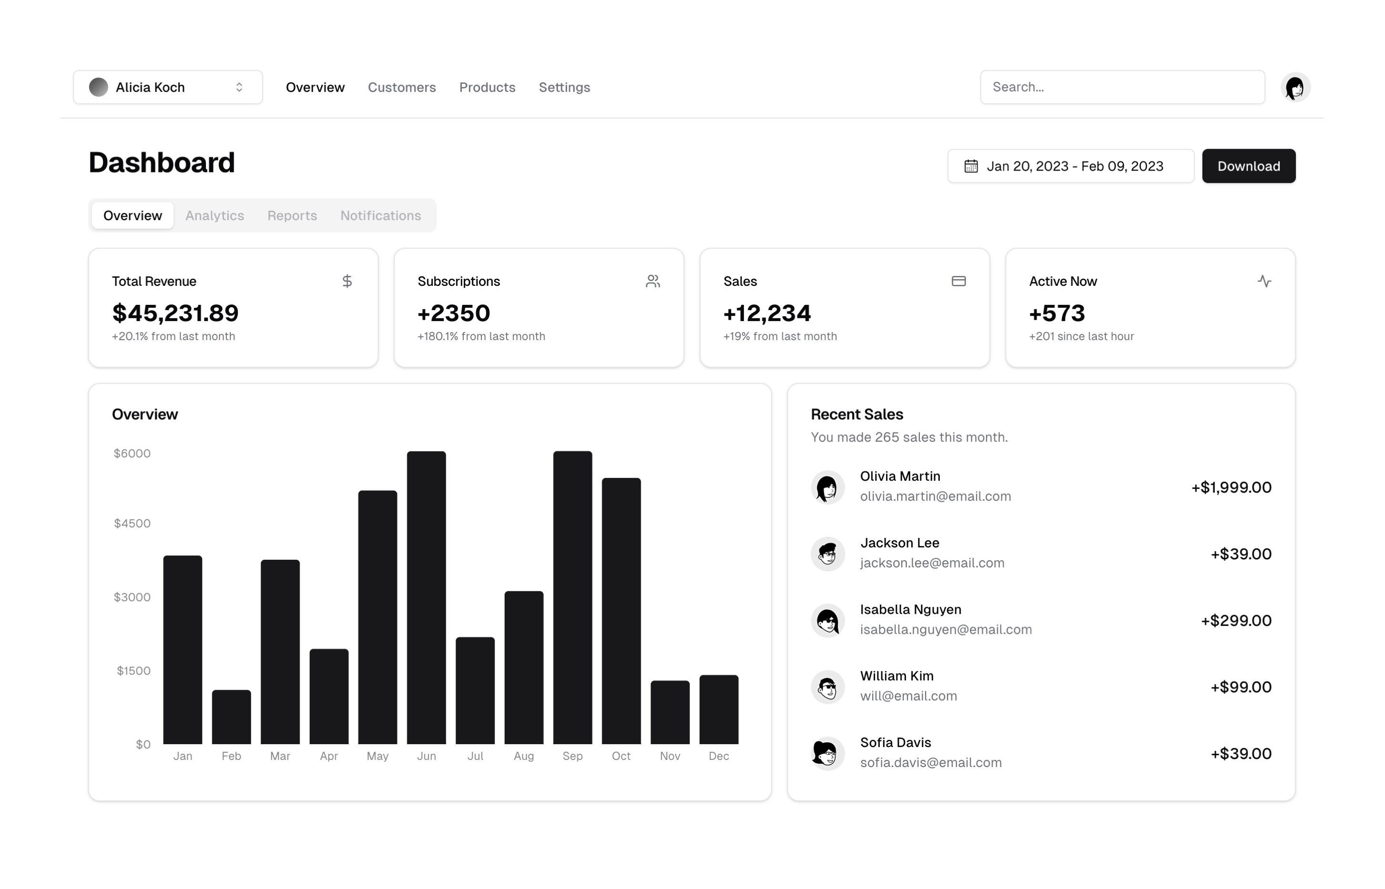1385x889 pixels.
Task: Expand the Alicia Koch team switcher
Action: (167, 87)
